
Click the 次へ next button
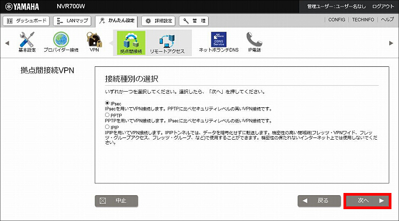coord(367,201)
